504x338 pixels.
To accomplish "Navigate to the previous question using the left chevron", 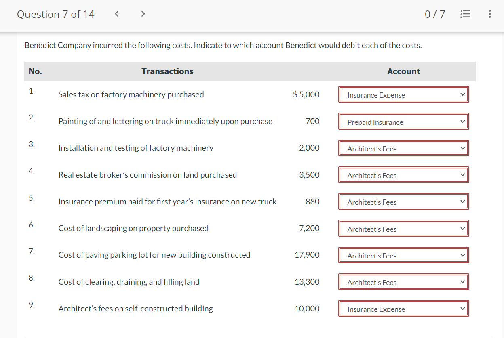I will pos(116,13).
